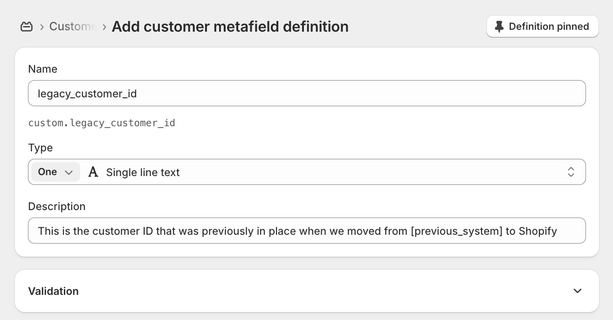The height and width of the screenshot is (320, 613).
Task: Click the Type field label
Action: coord(41,148)
